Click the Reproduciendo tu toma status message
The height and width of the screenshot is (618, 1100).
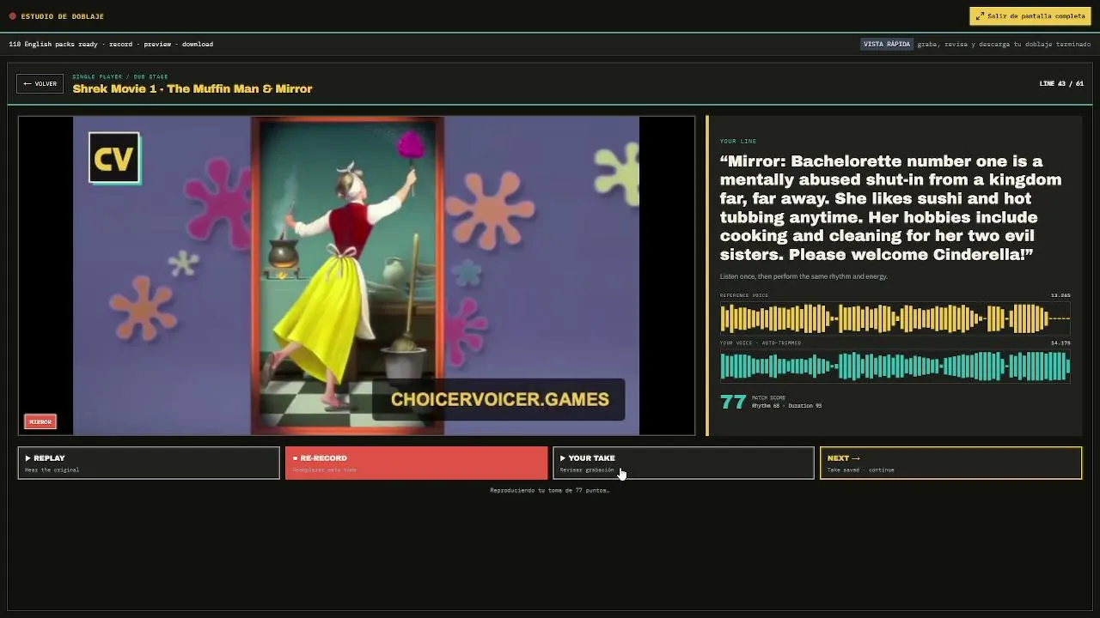tap(549, 490)
